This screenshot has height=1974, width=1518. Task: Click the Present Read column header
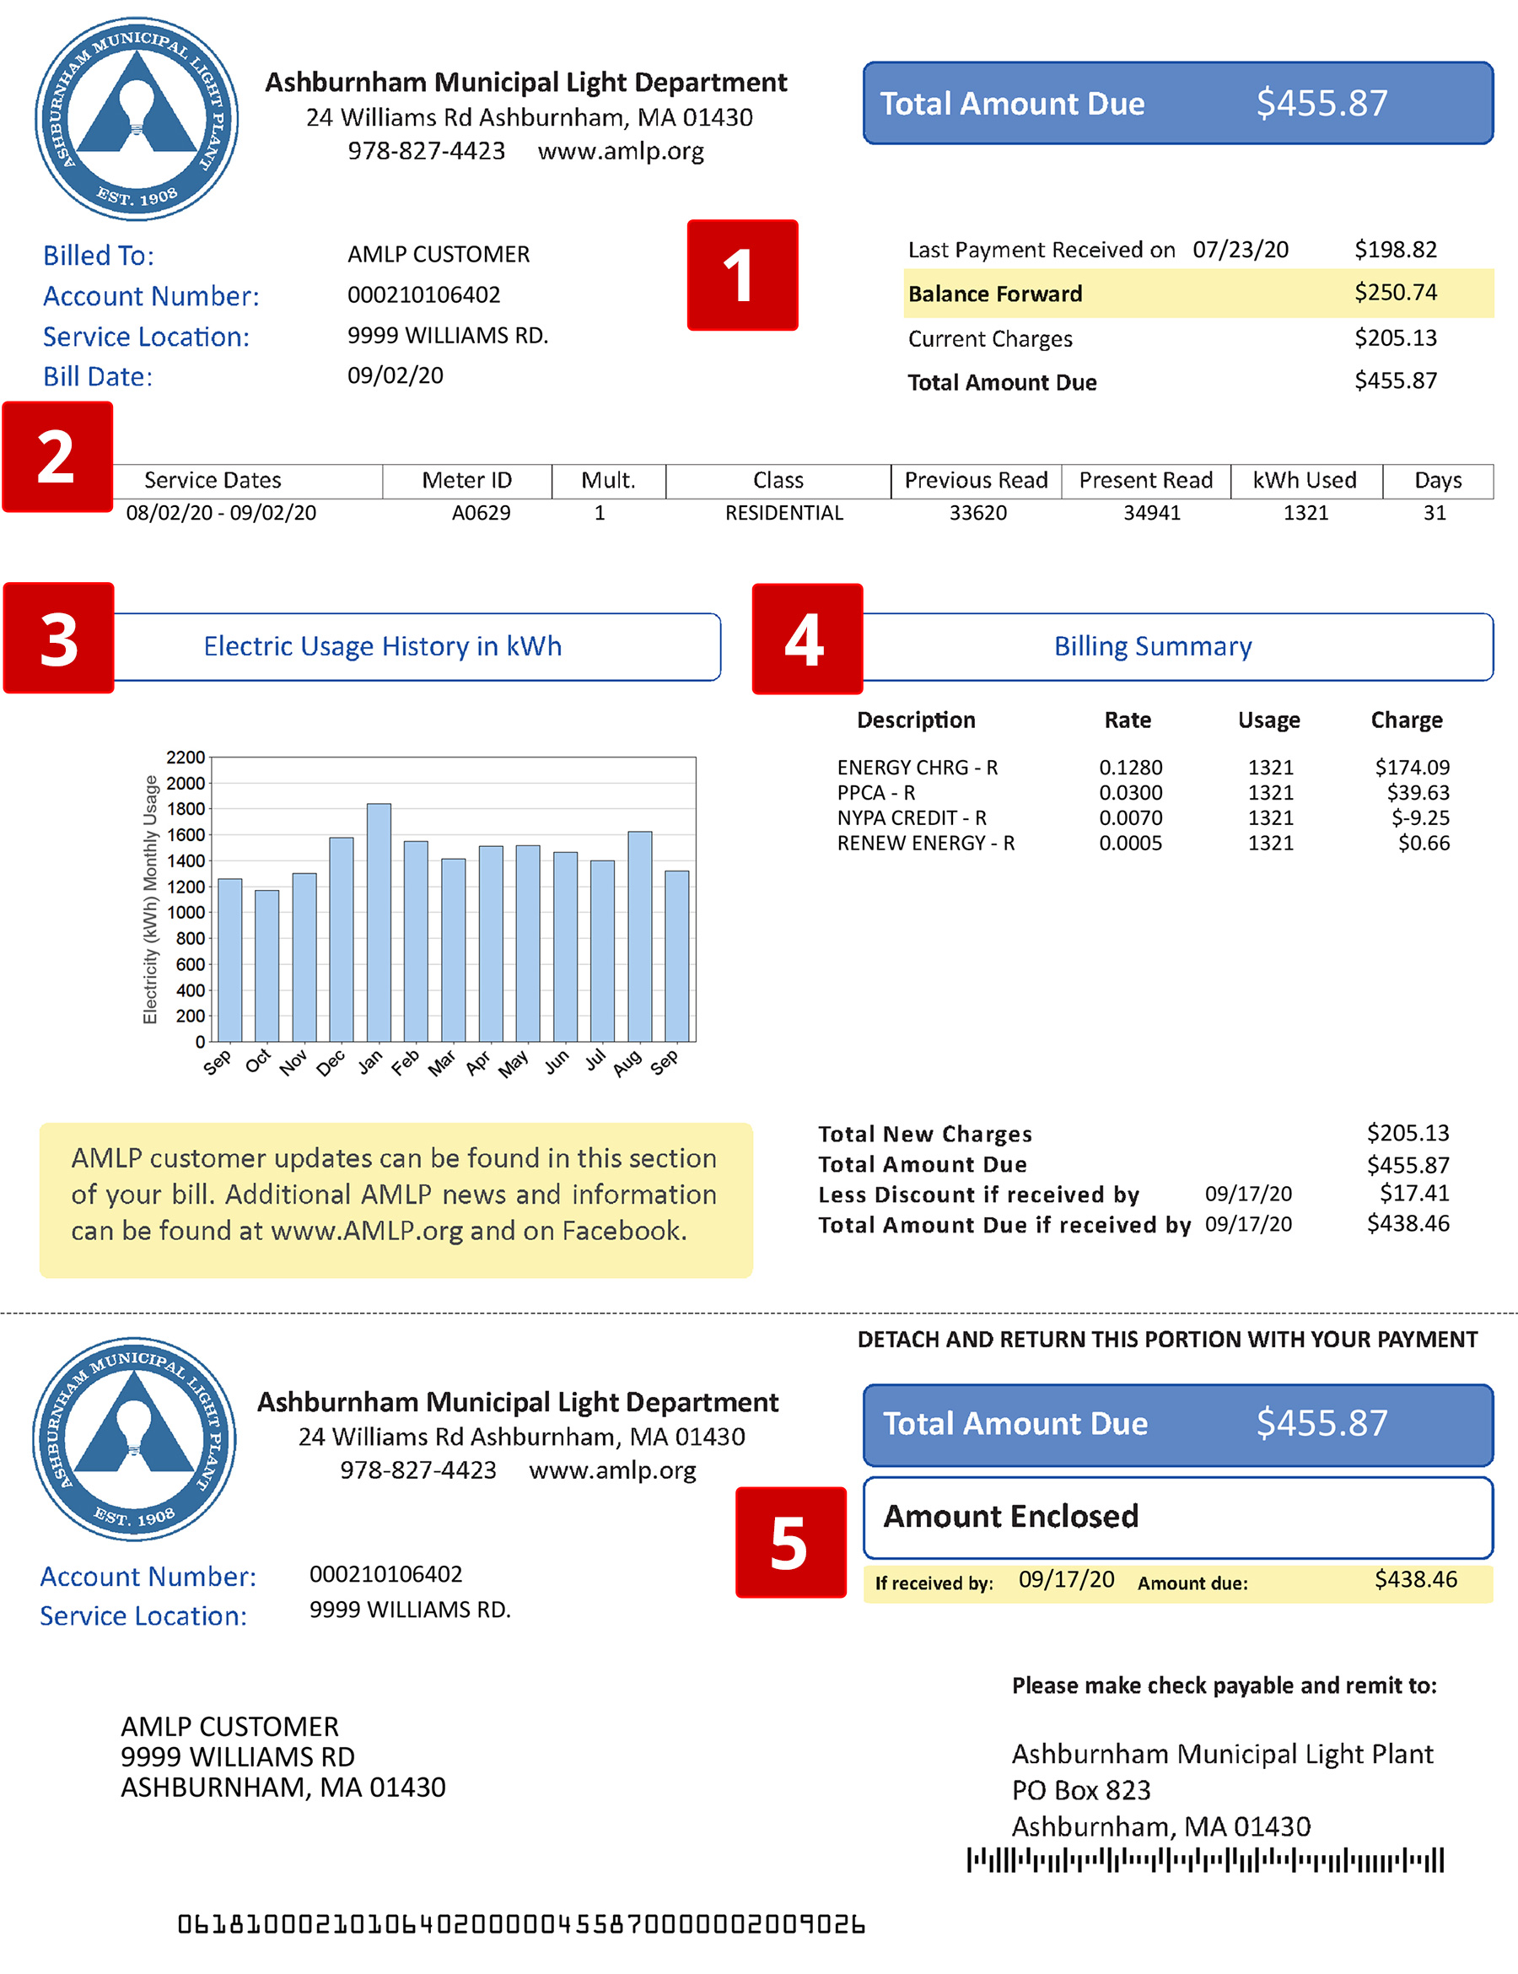coord(1146,480)
